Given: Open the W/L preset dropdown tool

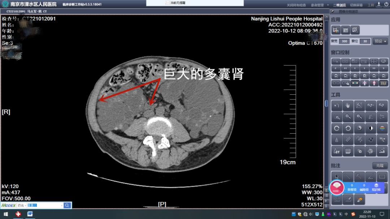Looking at the screenshot, I should pyautogui.click(x=382, y=140).
